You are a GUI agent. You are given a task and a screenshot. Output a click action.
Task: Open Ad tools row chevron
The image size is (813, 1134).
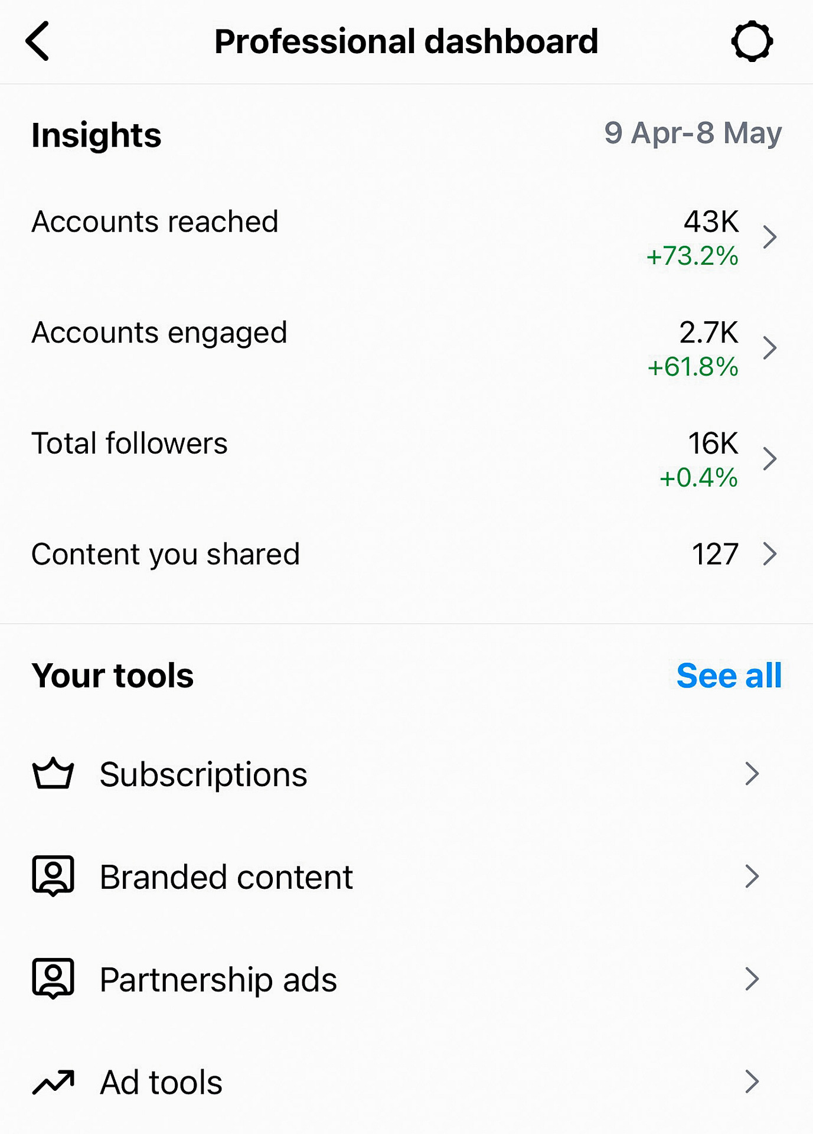752,1082
